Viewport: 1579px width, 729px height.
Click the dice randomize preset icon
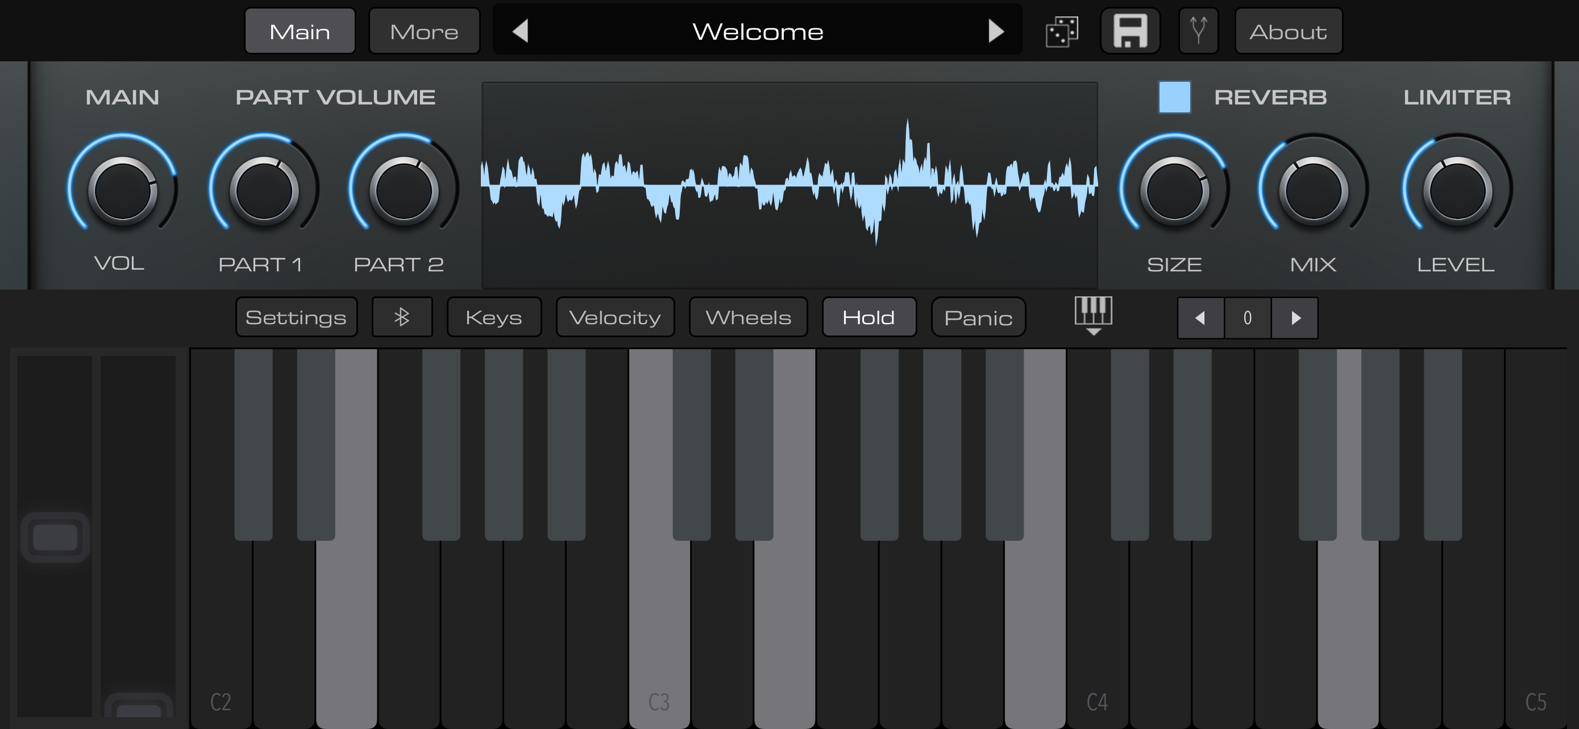pos(1062,32)
